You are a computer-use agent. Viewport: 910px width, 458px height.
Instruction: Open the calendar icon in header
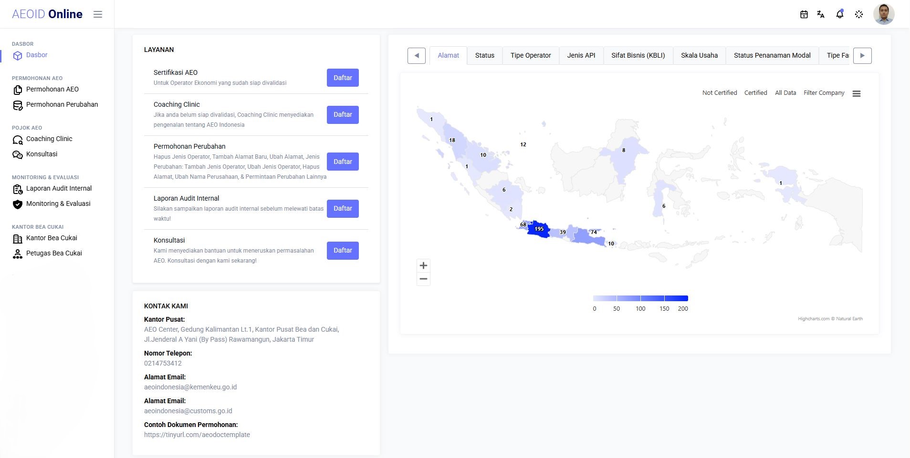(x=804, y=14)
